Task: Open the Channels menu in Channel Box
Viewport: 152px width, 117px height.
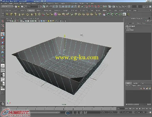Action: (128, 23)
